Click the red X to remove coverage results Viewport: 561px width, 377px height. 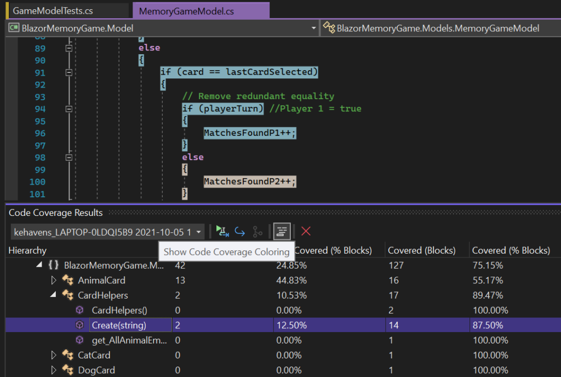tap(305, 231)
